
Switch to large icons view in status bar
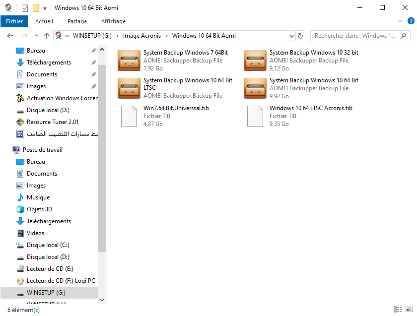409,310
